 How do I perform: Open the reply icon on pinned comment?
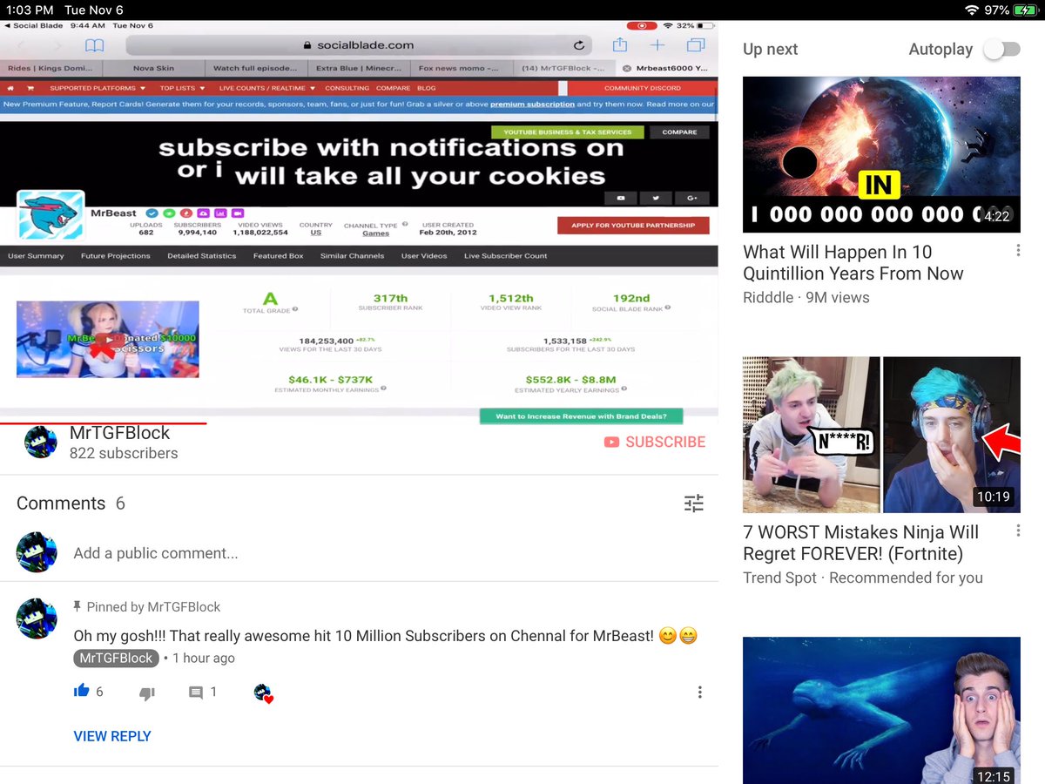196,693
